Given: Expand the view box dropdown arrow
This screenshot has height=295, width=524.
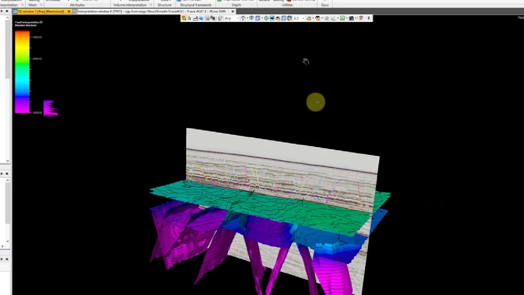Looking at the screenshot, I should point(262,18).
